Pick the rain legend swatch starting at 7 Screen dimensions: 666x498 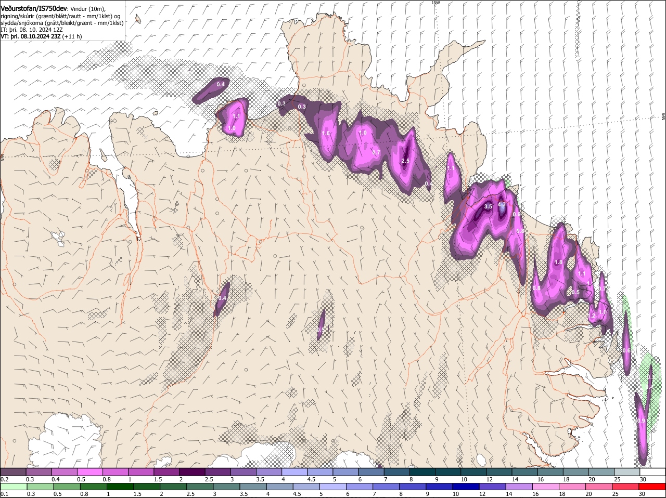(x=386, y=487)
